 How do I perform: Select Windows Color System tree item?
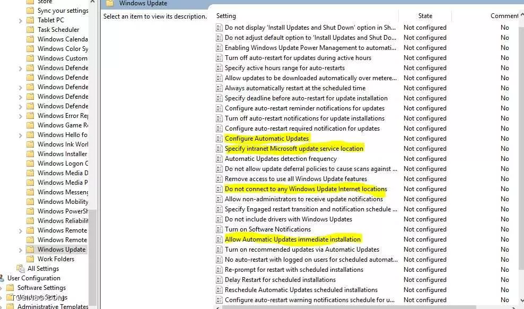(x=63, y=49)
